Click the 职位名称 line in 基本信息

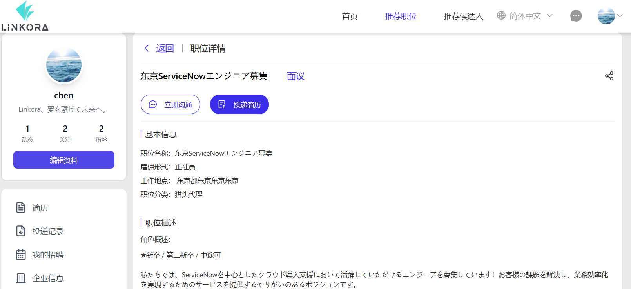tap(207, 153)
